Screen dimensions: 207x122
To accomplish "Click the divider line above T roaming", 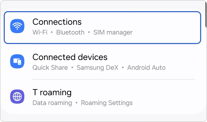I will [x=114, y=79].
